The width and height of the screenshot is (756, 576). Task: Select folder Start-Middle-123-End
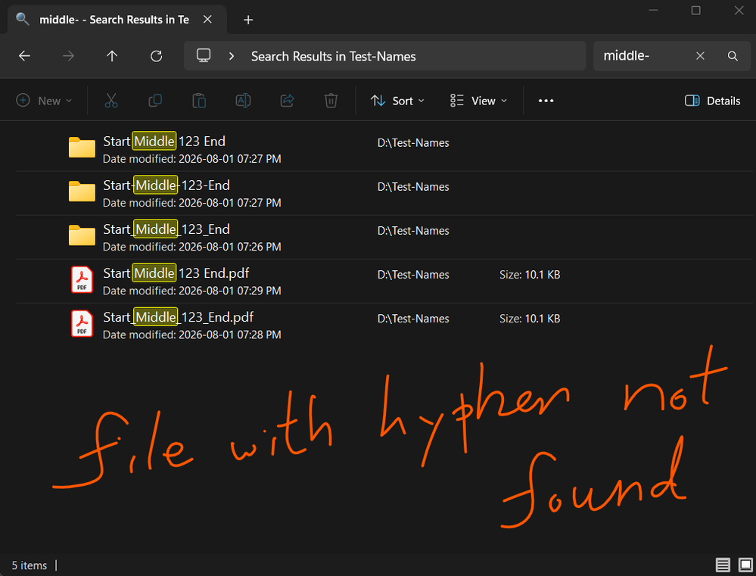(x=384, y=193)
